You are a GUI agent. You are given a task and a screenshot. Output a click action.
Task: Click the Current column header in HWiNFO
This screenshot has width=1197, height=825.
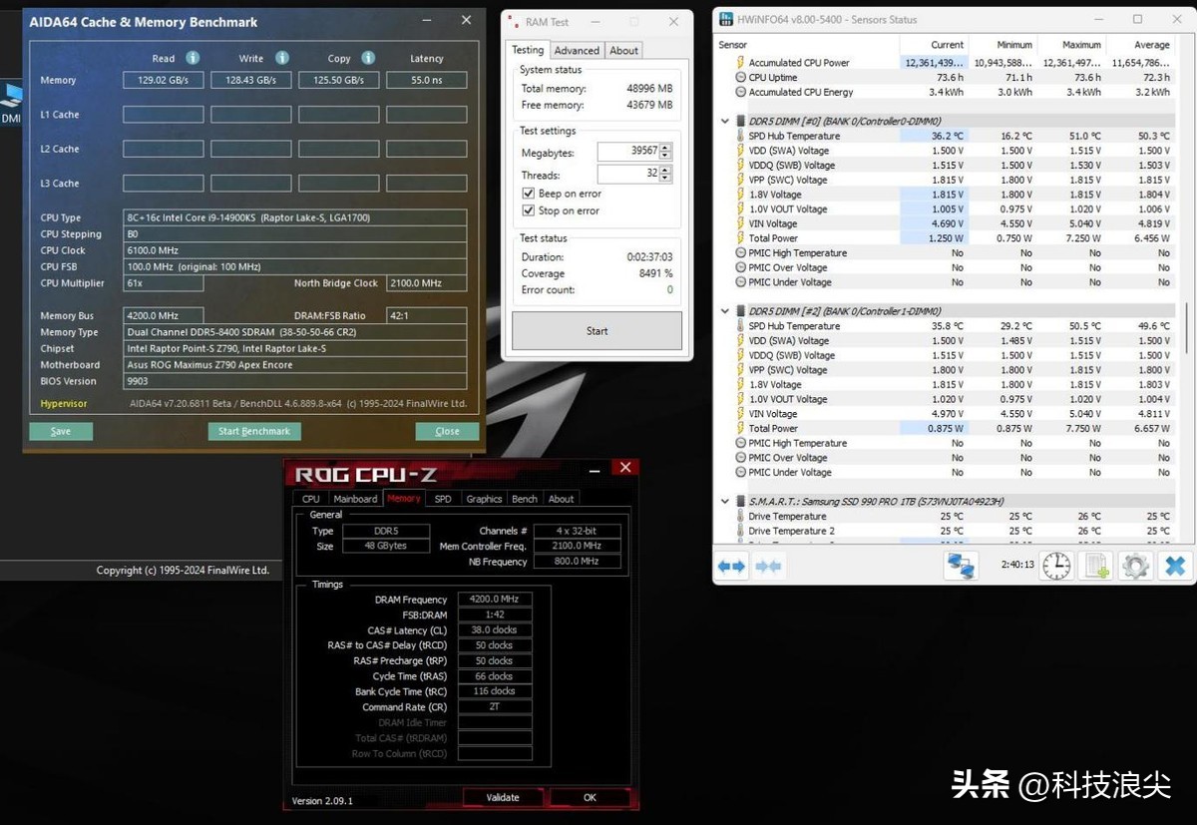[934, 45]
